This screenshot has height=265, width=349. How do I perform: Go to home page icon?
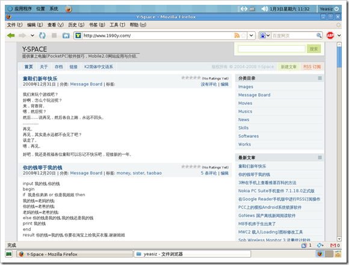66,36
